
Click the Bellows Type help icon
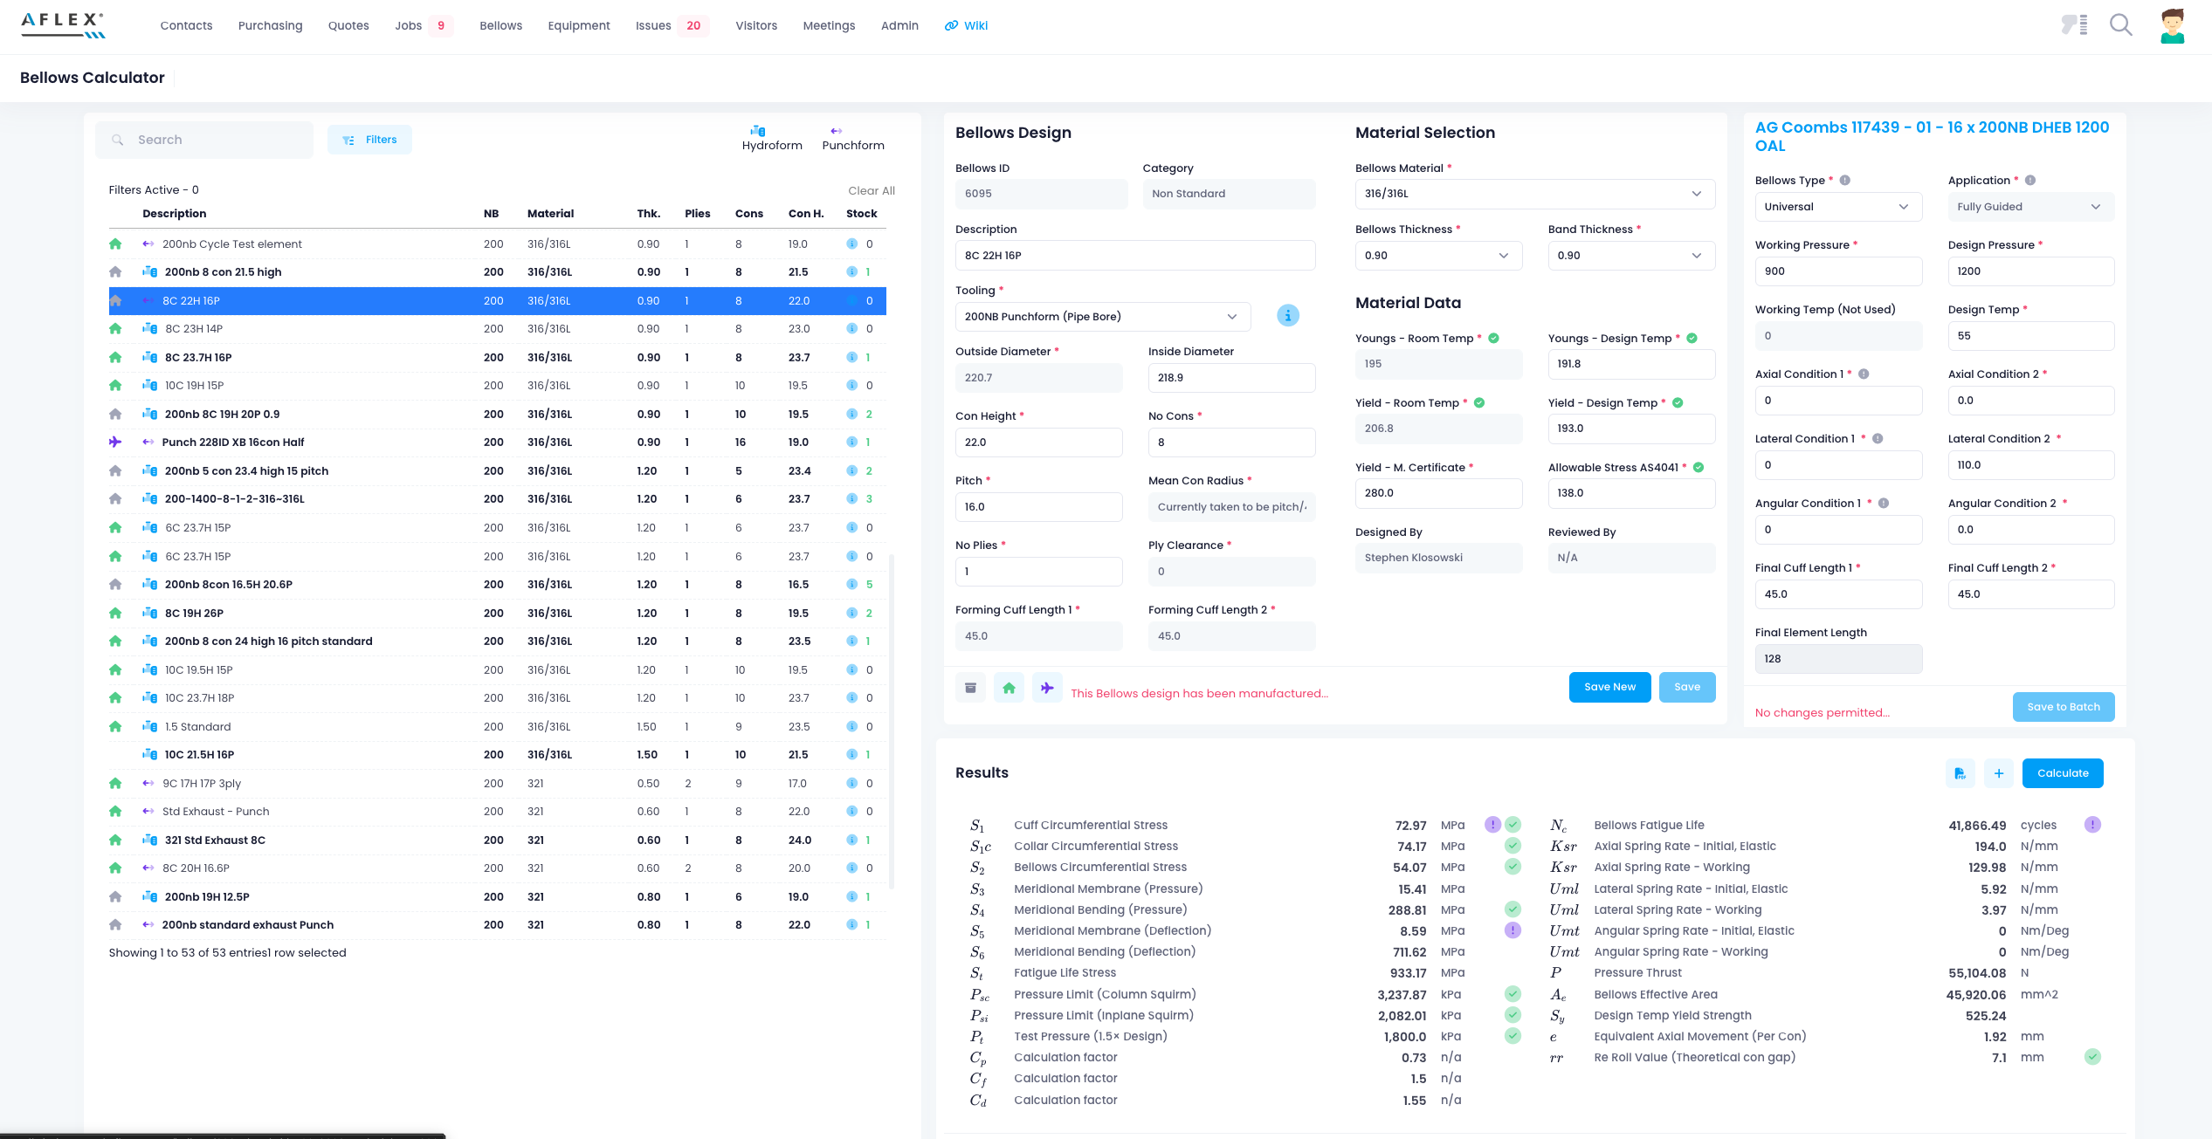coord(1845,181)
